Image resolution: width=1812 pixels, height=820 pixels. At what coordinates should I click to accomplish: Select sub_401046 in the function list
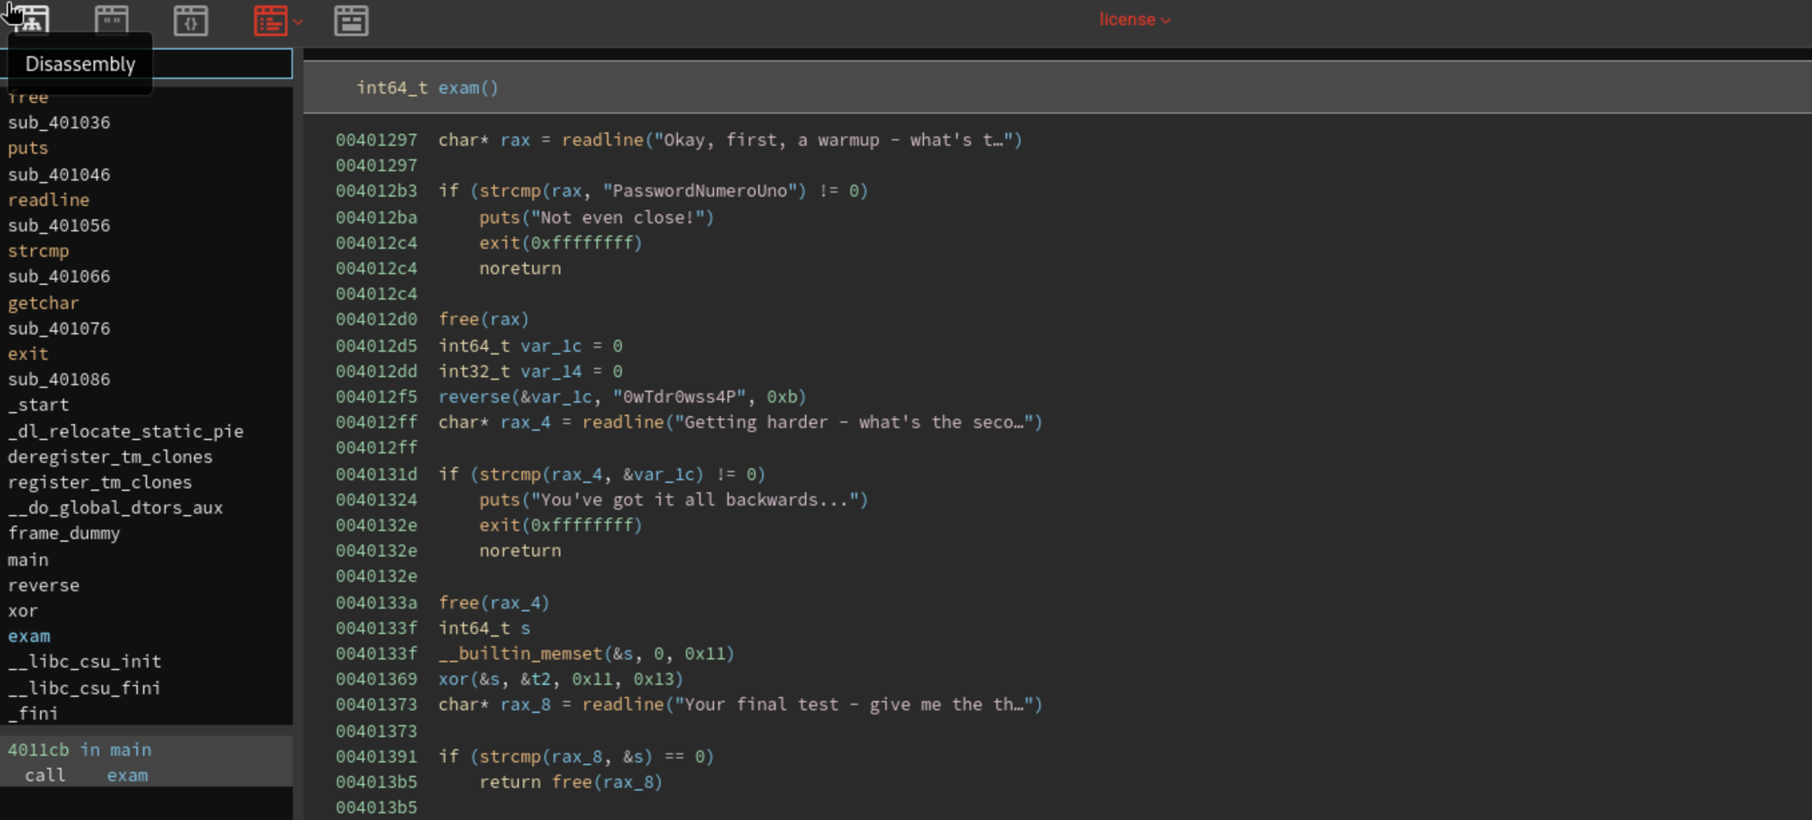tap(59, 174)
